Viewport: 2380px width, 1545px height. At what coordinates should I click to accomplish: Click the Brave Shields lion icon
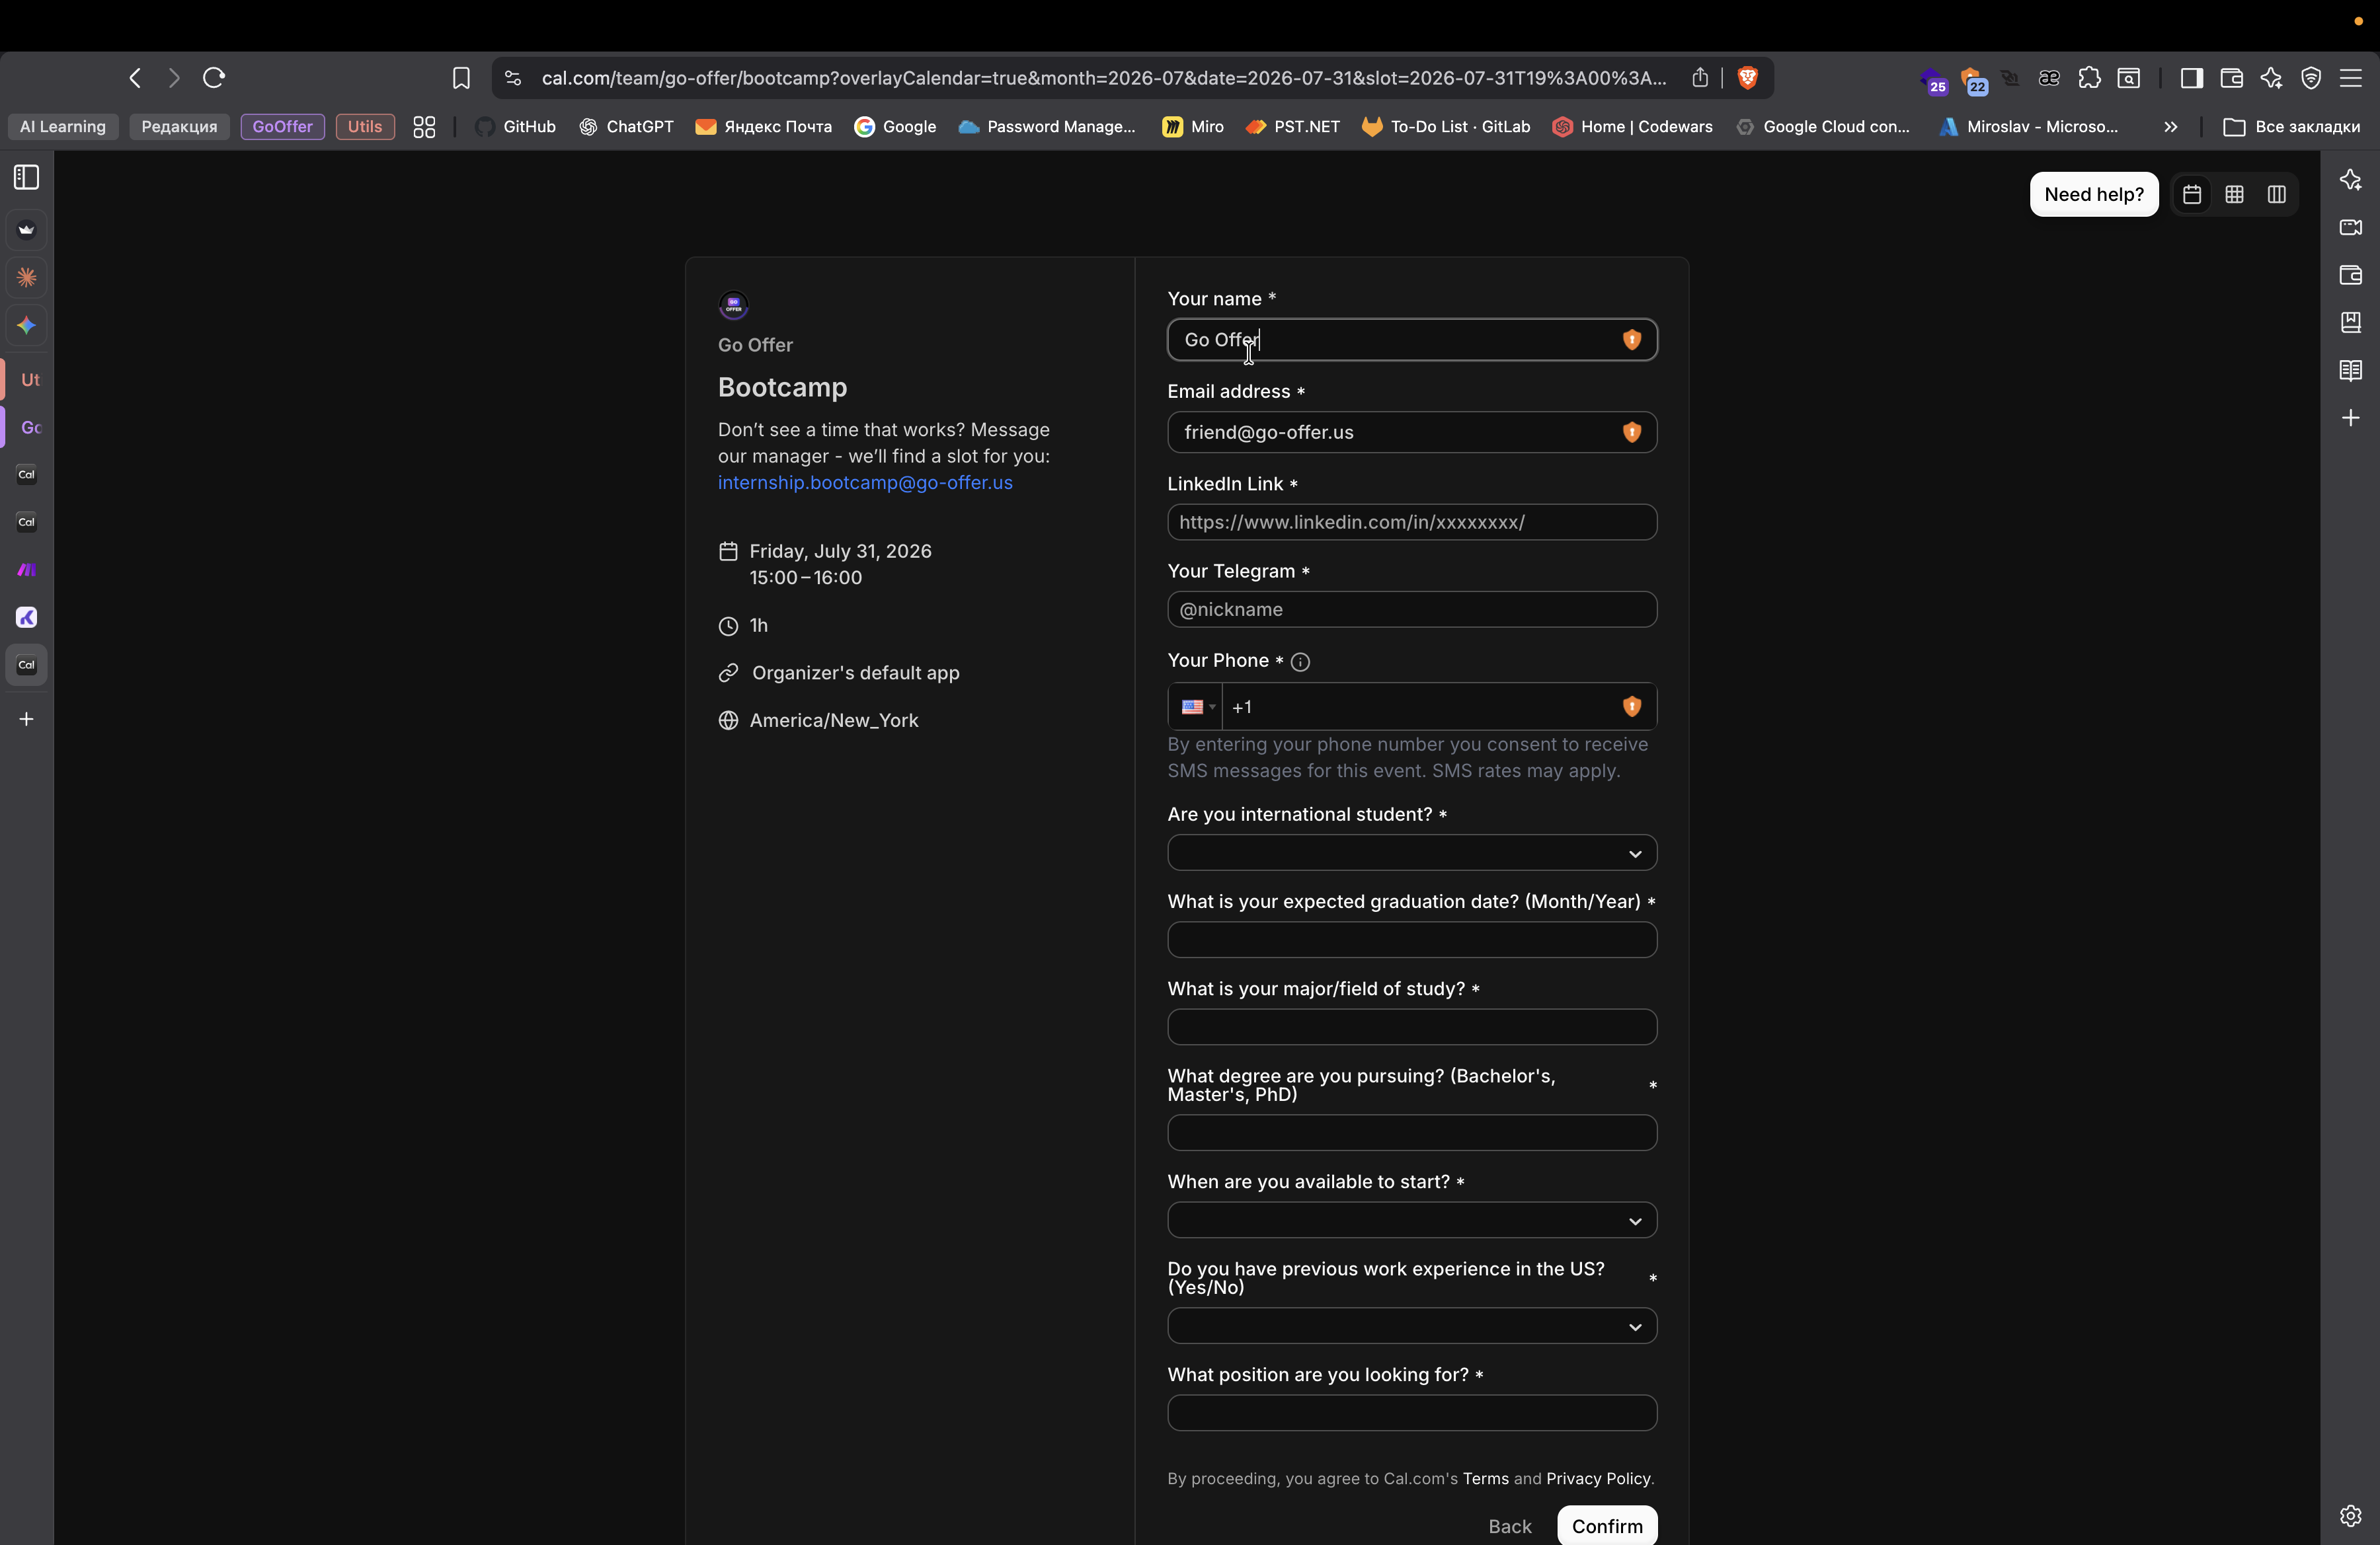pyautogui.click(x=1747, y=78)
